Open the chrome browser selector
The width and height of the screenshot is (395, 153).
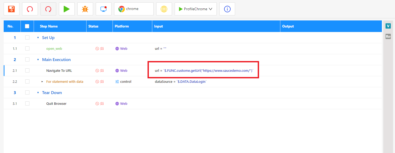pyautogui.click(x=134, y=9)
